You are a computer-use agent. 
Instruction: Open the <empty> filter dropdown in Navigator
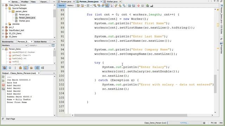click(39, 45)
